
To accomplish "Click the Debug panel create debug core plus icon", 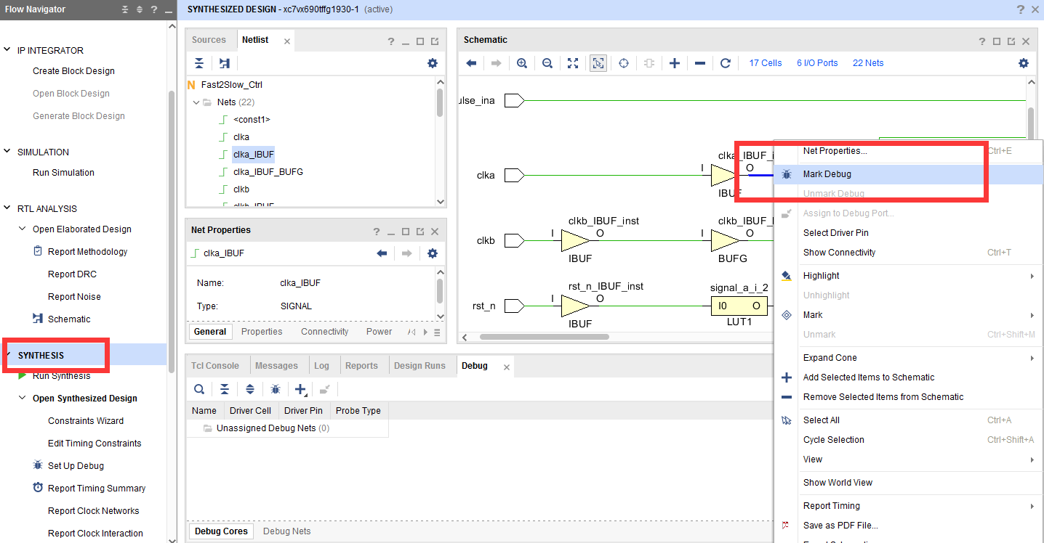I will coord(300,389).
